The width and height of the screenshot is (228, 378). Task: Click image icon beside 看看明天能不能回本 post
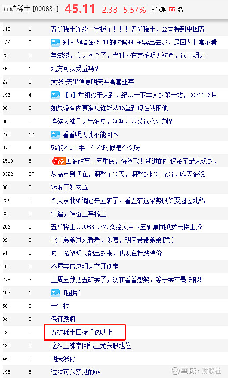pos(55,135)
